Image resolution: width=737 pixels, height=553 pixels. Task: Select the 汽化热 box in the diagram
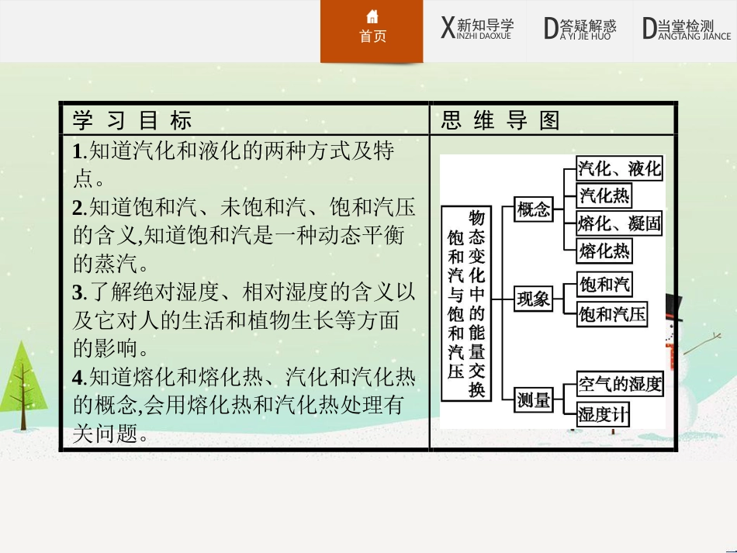coord(604,195)
